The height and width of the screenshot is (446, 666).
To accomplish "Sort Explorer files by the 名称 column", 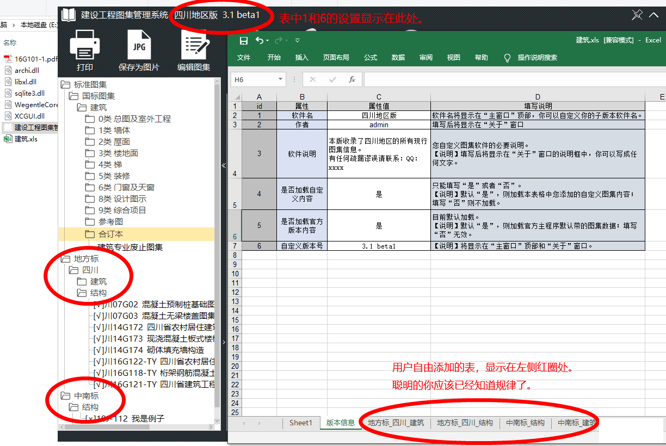I will coord(10,42).
